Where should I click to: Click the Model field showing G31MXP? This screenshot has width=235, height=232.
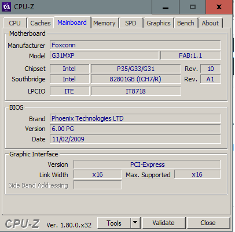coord(104,55)
